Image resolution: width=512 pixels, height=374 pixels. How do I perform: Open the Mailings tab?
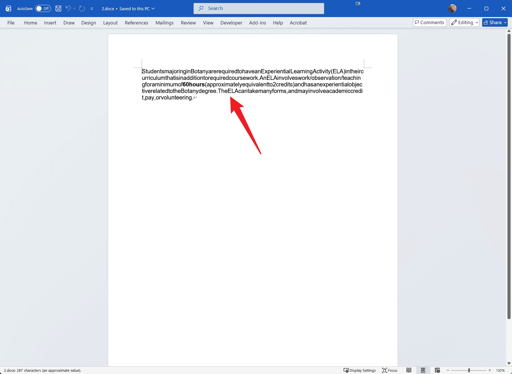pos(164,23)
